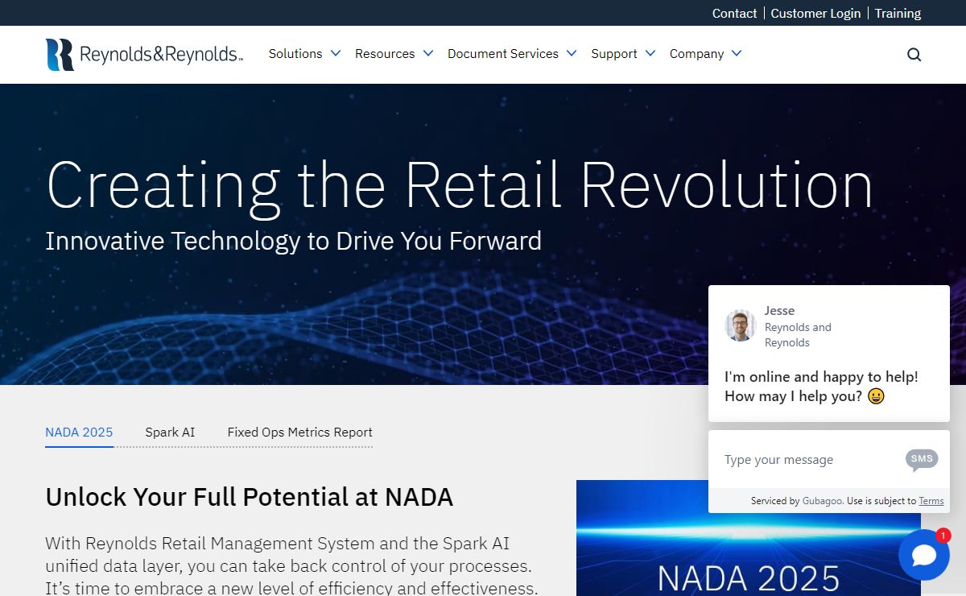966x596 pixels.
Task: Expand the Solutions dropdown menu
Action: click(304, 54)
